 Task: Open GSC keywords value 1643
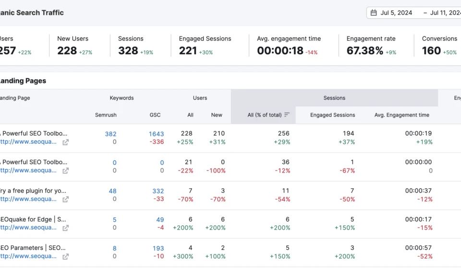pos(156,134)
